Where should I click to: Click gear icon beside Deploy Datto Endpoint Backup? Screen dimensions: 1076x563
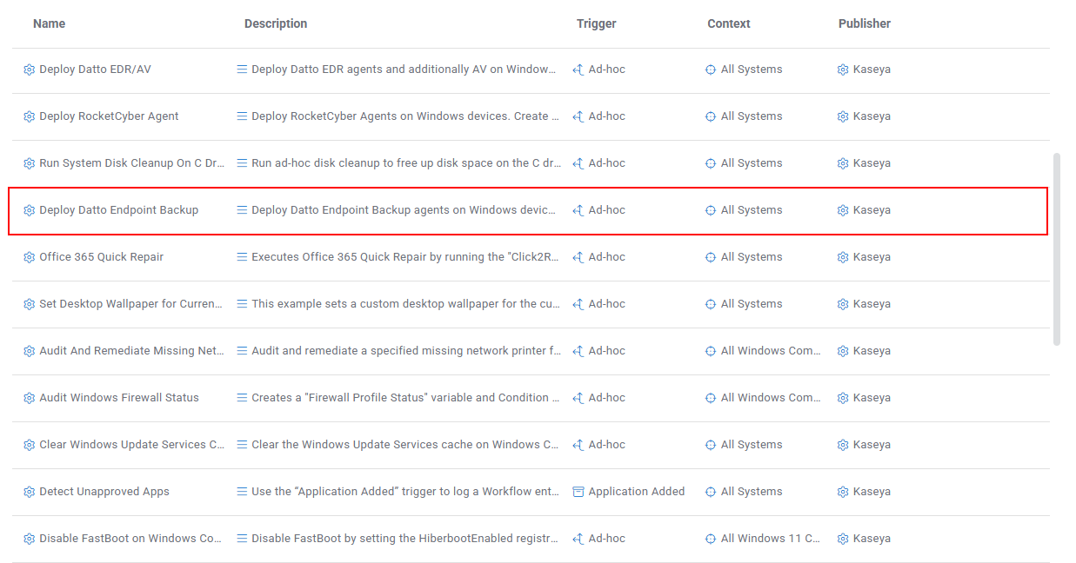29,210
